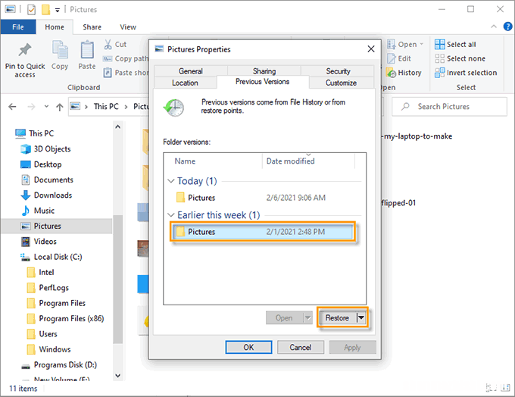Open Downloads in navigation pane
515x397 pixels.
(46, 195)
